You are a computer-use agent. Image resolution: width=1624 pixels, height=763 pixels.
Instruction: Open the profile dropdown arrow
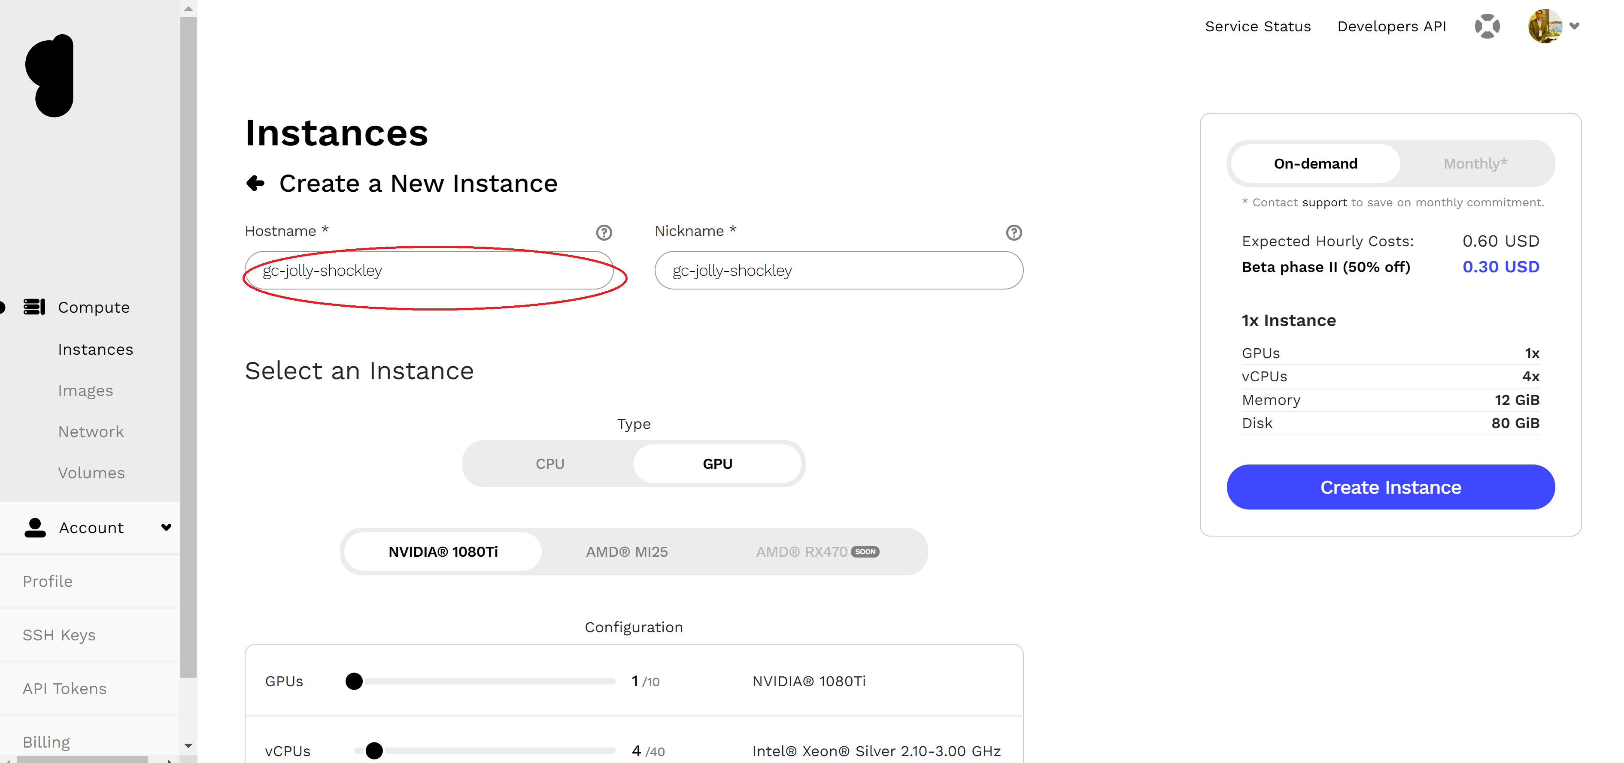pos(1575,26)
